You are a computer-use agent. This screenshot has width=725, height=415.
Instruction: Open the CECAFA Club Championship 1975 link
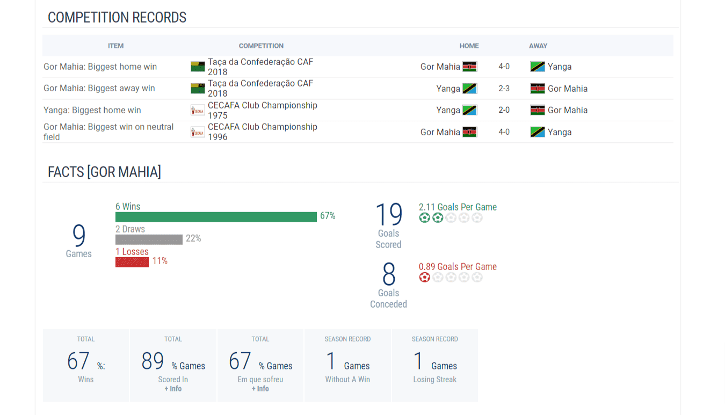point(263,110)
